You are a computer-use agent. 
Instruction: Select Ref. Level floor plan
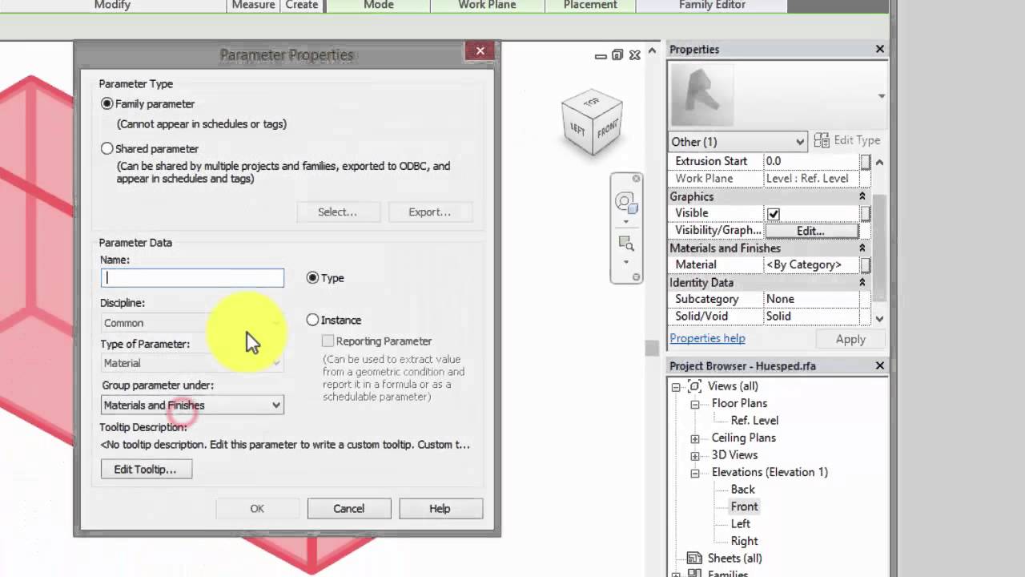point(754,421)
